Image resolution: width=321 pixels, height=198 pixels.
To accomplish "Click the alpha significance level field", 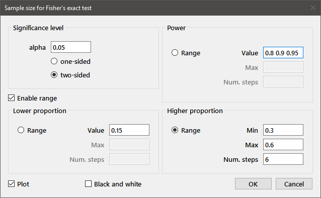I will 71,47.
